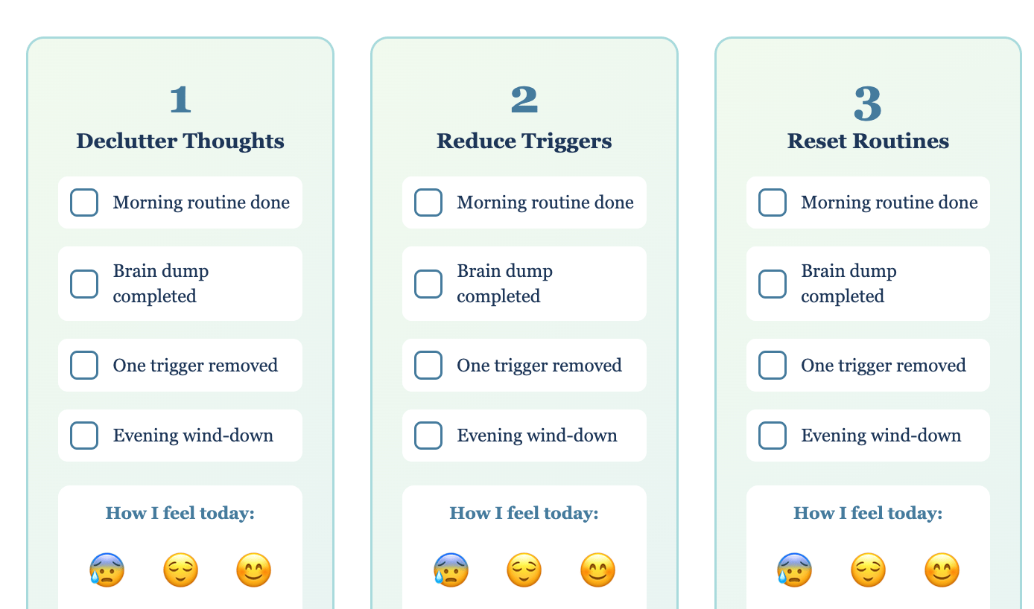Select anxious sweating emoji in Declutter Thoughts card
Image resolution: width=1034 pixels, height=609 pixels.
coord(107,570)
